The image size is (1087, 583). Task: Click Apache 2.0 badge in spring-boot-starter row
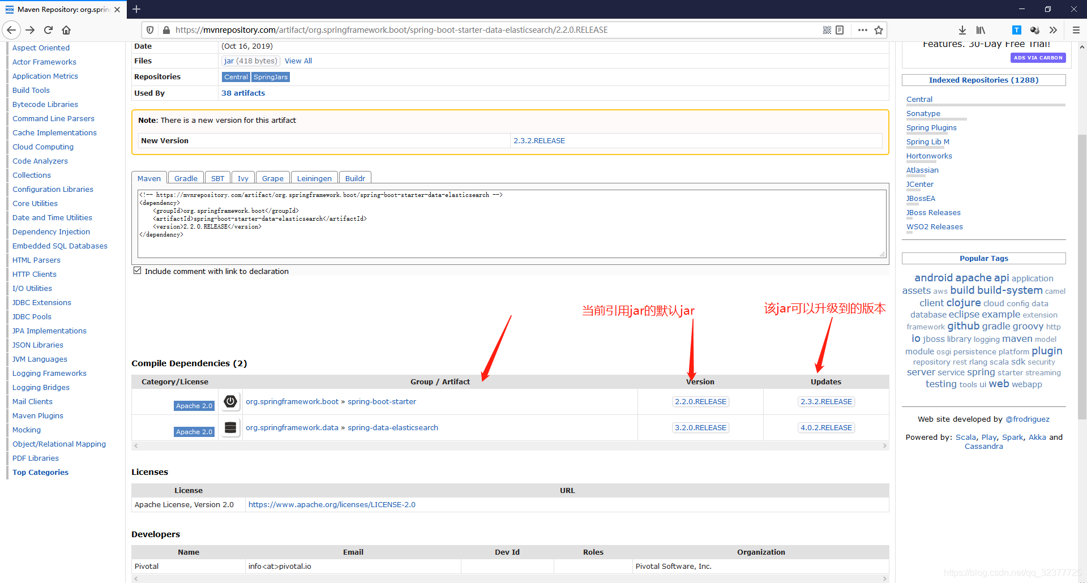pos(194,406)
